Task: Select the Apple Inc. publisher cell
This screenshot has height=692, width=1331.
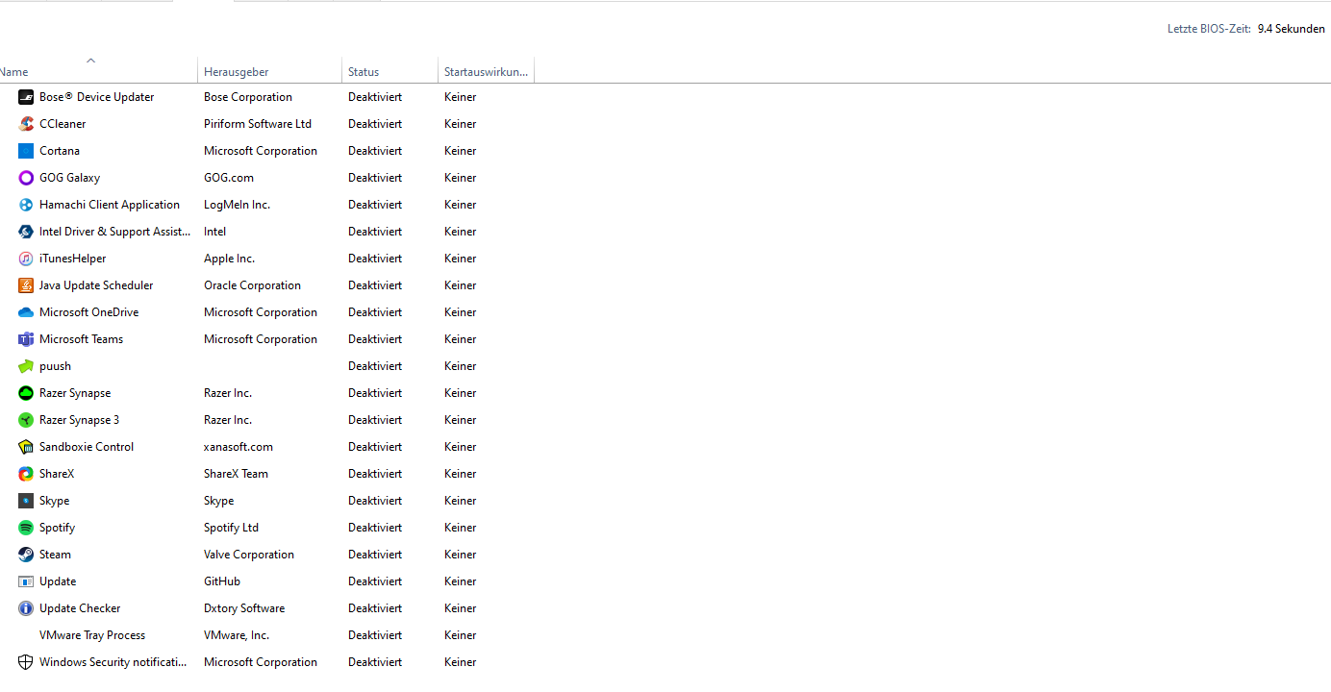Action: click(229, 259)
